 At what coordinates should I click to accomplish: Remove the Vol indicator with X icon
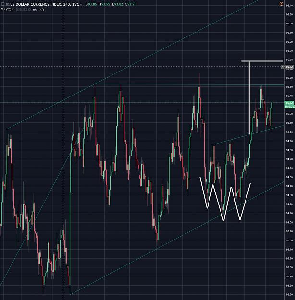(x=29, y=10)
